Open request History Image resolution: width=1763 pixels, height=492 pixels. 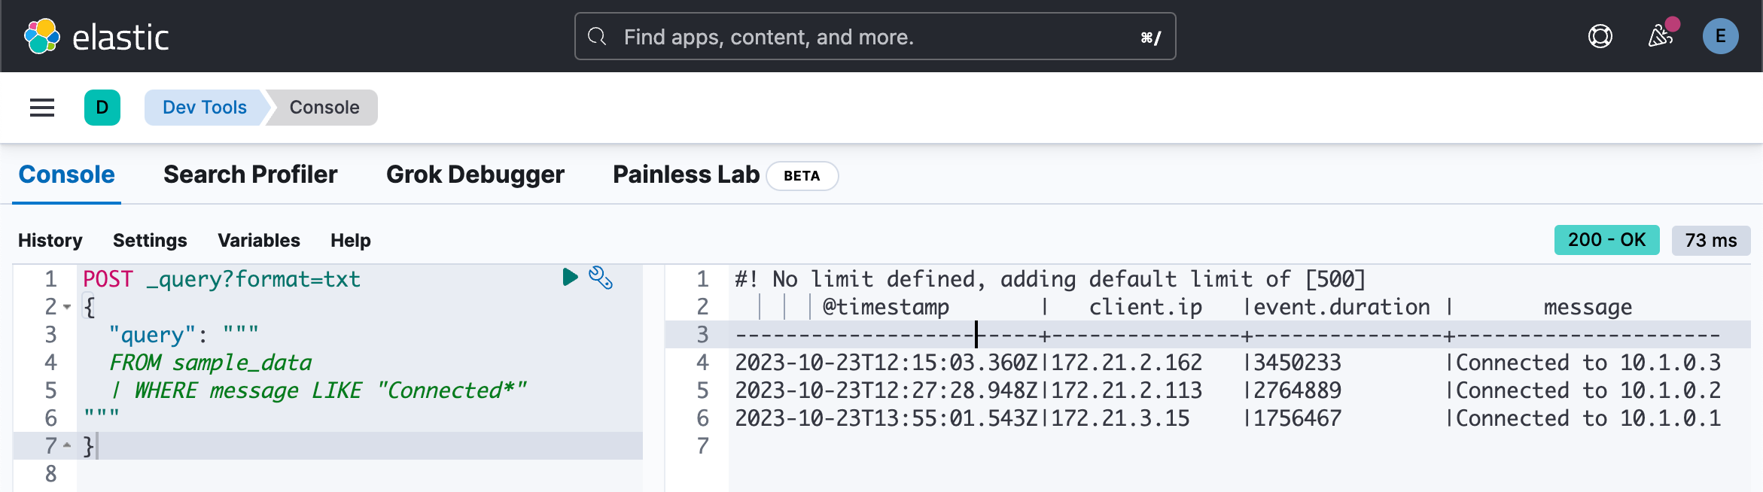[50, 241]
